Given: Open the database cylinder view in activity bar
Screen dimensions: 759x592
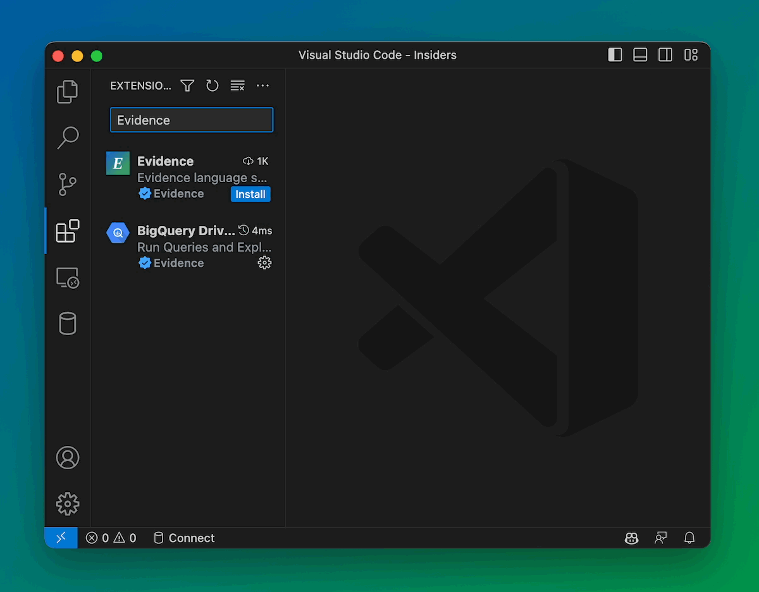Looking at the screenshot, I should [x=67, y=324].
